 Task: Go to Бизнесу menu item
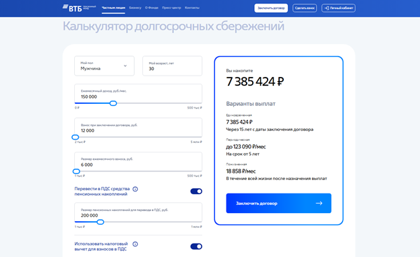135,8
